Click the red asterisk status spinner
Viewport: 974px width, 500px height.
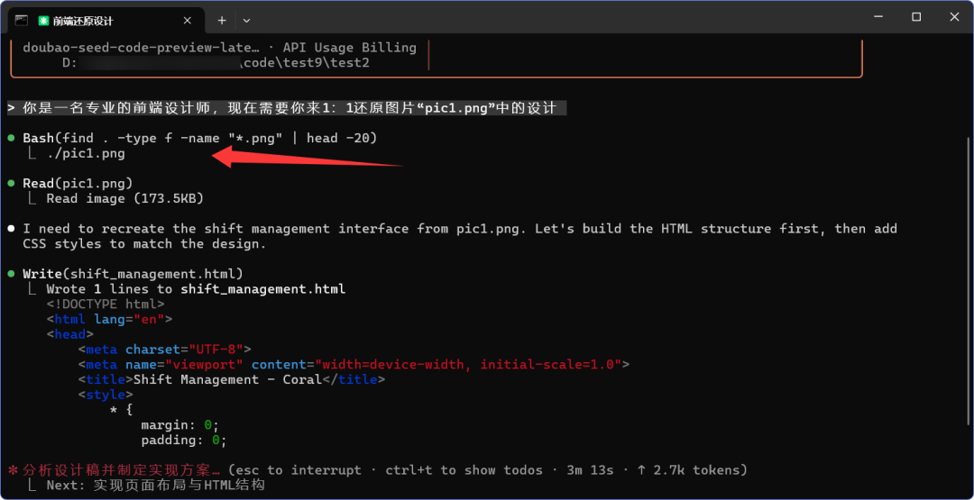tap(13, 470)
